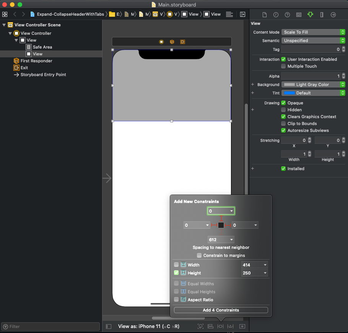Screen dimensions: 348x333
Task: Click the Filter field in document outline
Action: coord(50,327)
